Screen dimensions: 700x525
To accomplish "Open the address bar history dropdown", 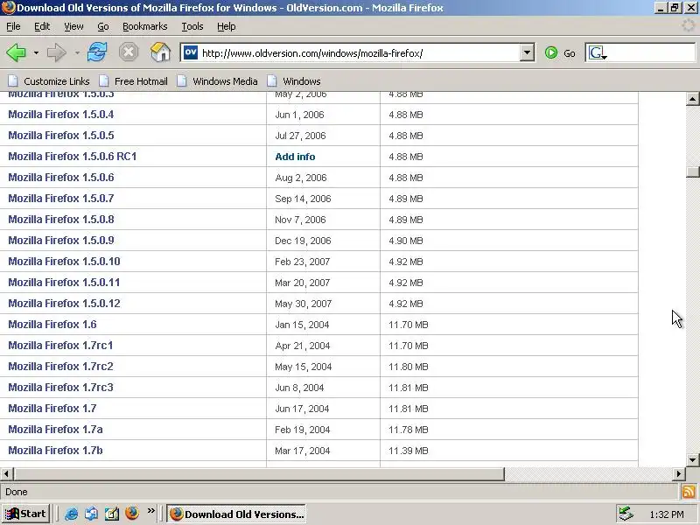I will 527,52.
